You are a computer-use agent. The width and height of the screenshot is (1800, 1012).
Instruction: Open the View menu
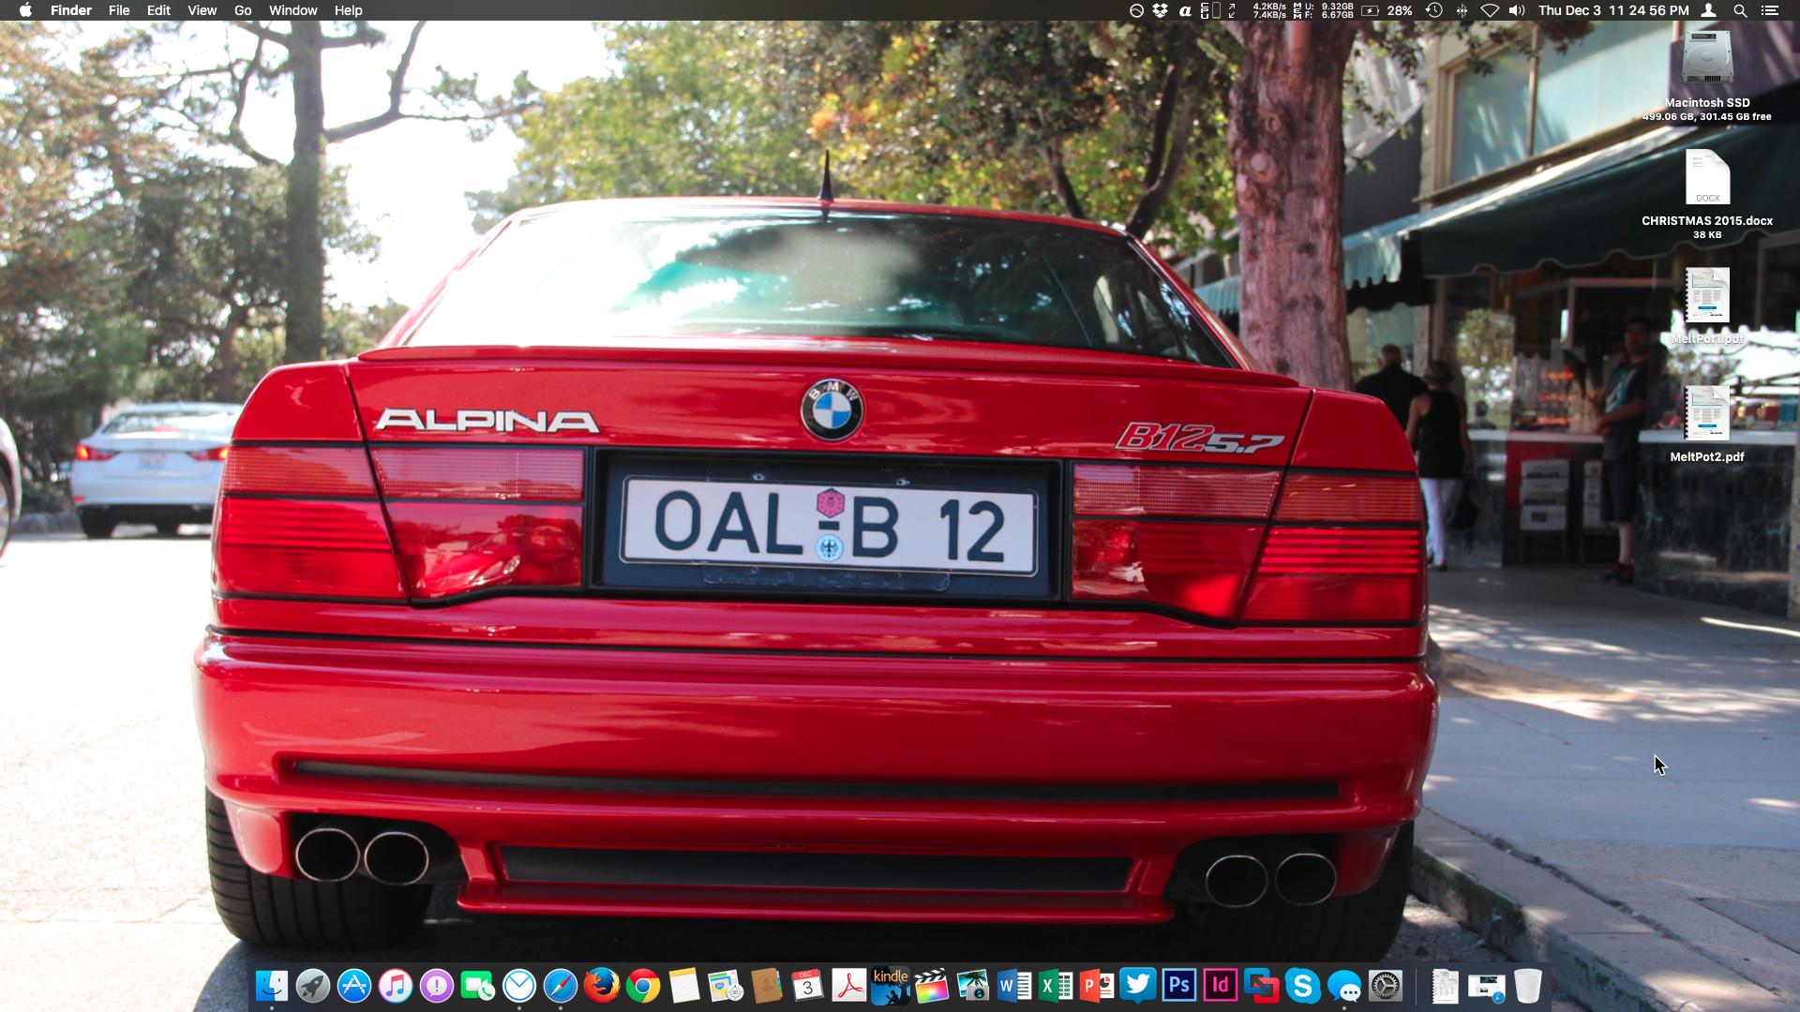tap(202, 10)
